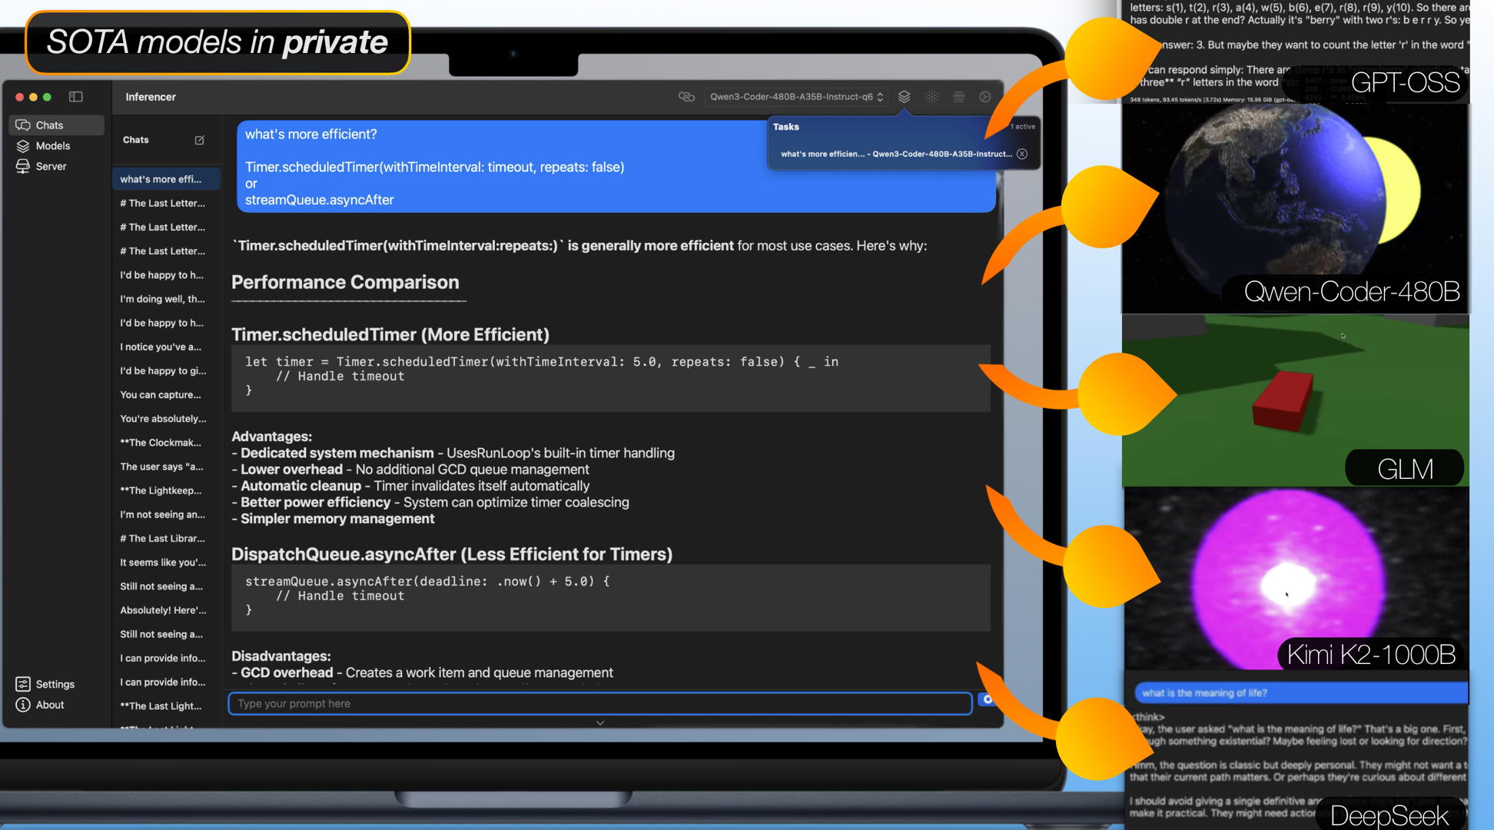Open the About page

[x=50, y=705]
